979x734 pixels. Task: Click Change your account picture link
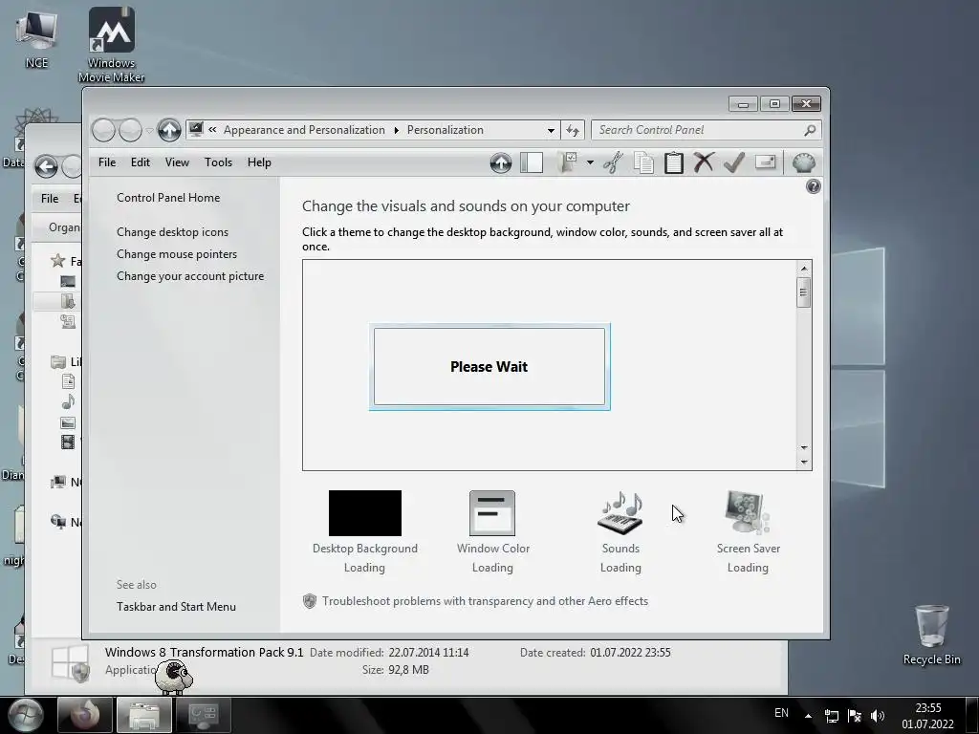tap(190, 276)
